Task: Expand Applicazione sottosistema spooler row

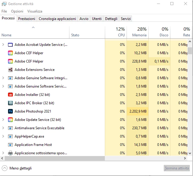Action: tap(3, 153)
